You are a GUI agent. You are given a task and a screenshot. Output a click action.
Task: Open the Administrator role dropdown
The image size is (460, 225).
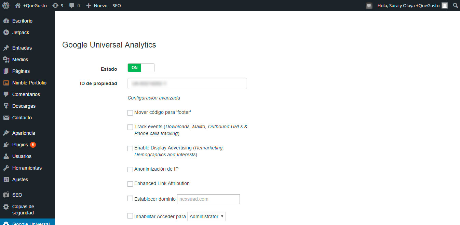[x=206, y=216]
